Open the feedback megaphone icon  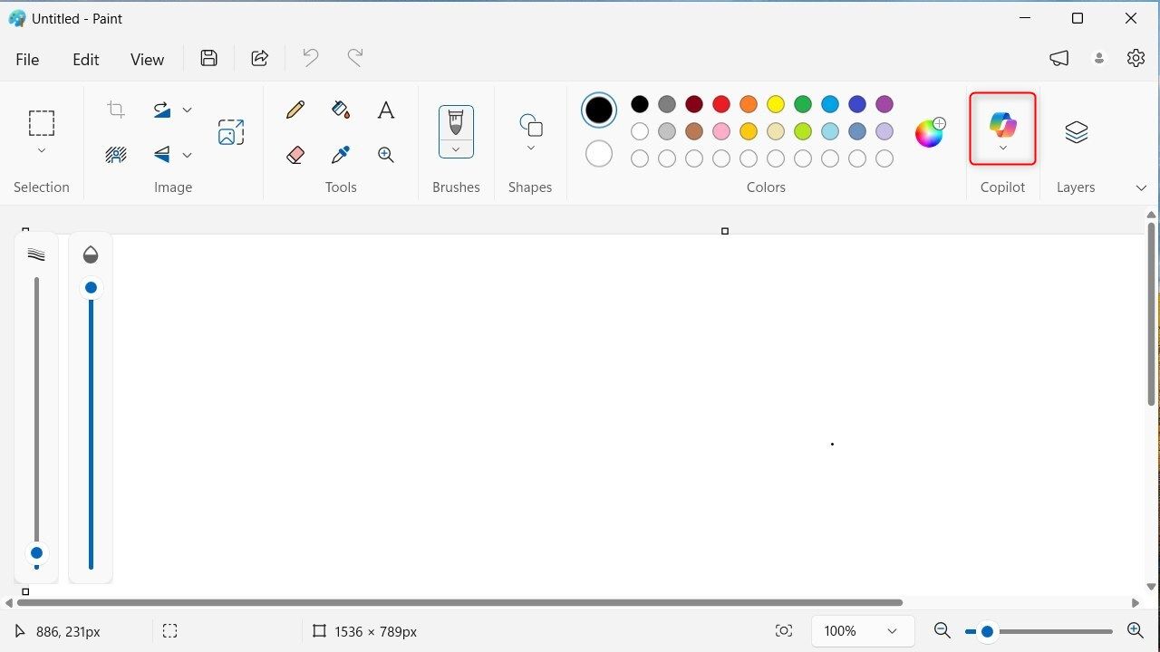click(x=1059, y=59)
